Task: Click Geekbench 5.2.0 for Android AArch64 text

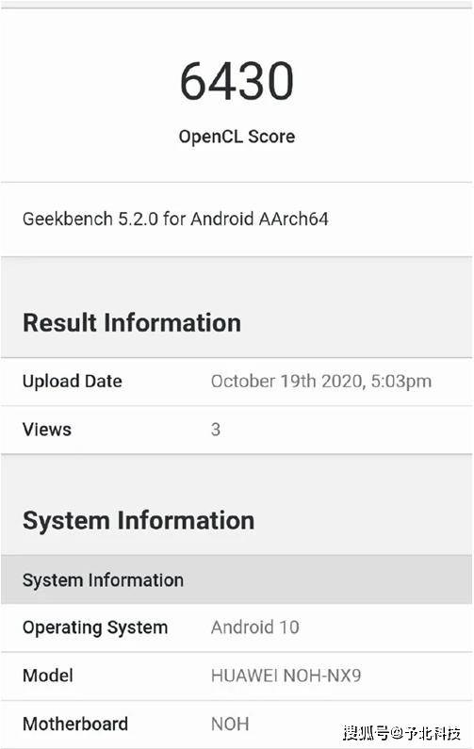Action: click(x=175, y=219)
